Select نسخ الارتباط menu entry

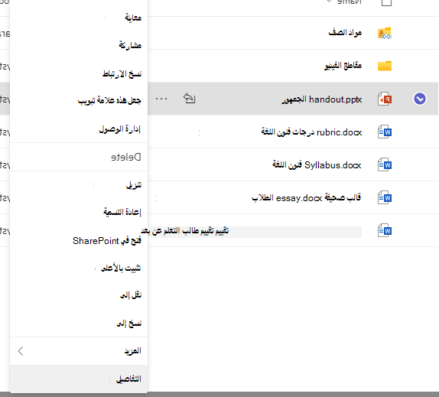[x=79, y=73]
